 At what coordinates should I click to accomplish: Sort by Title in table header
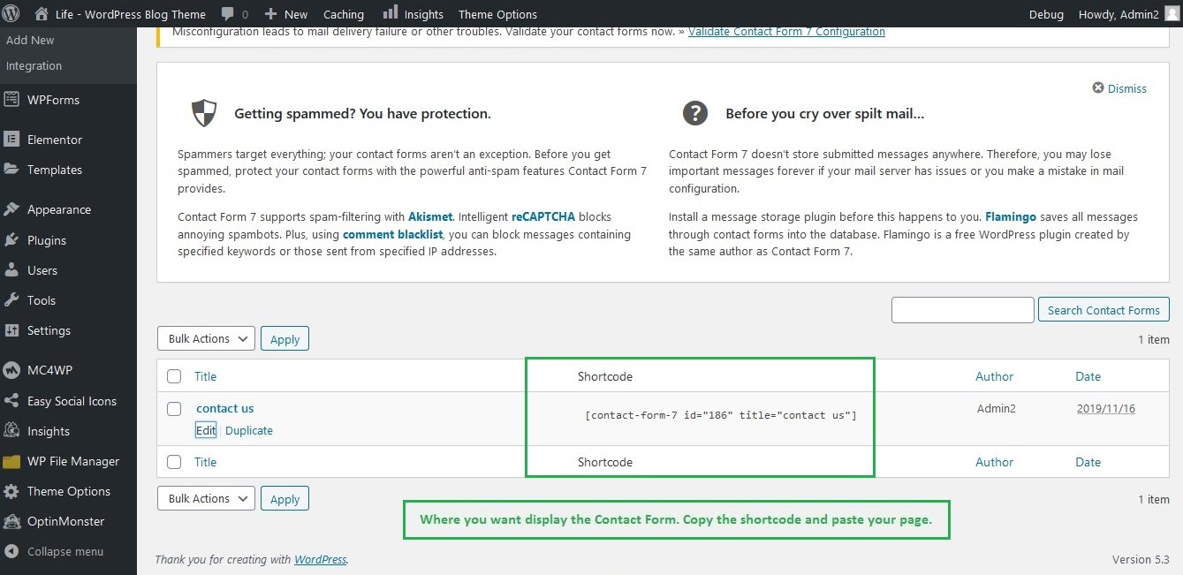205,376
